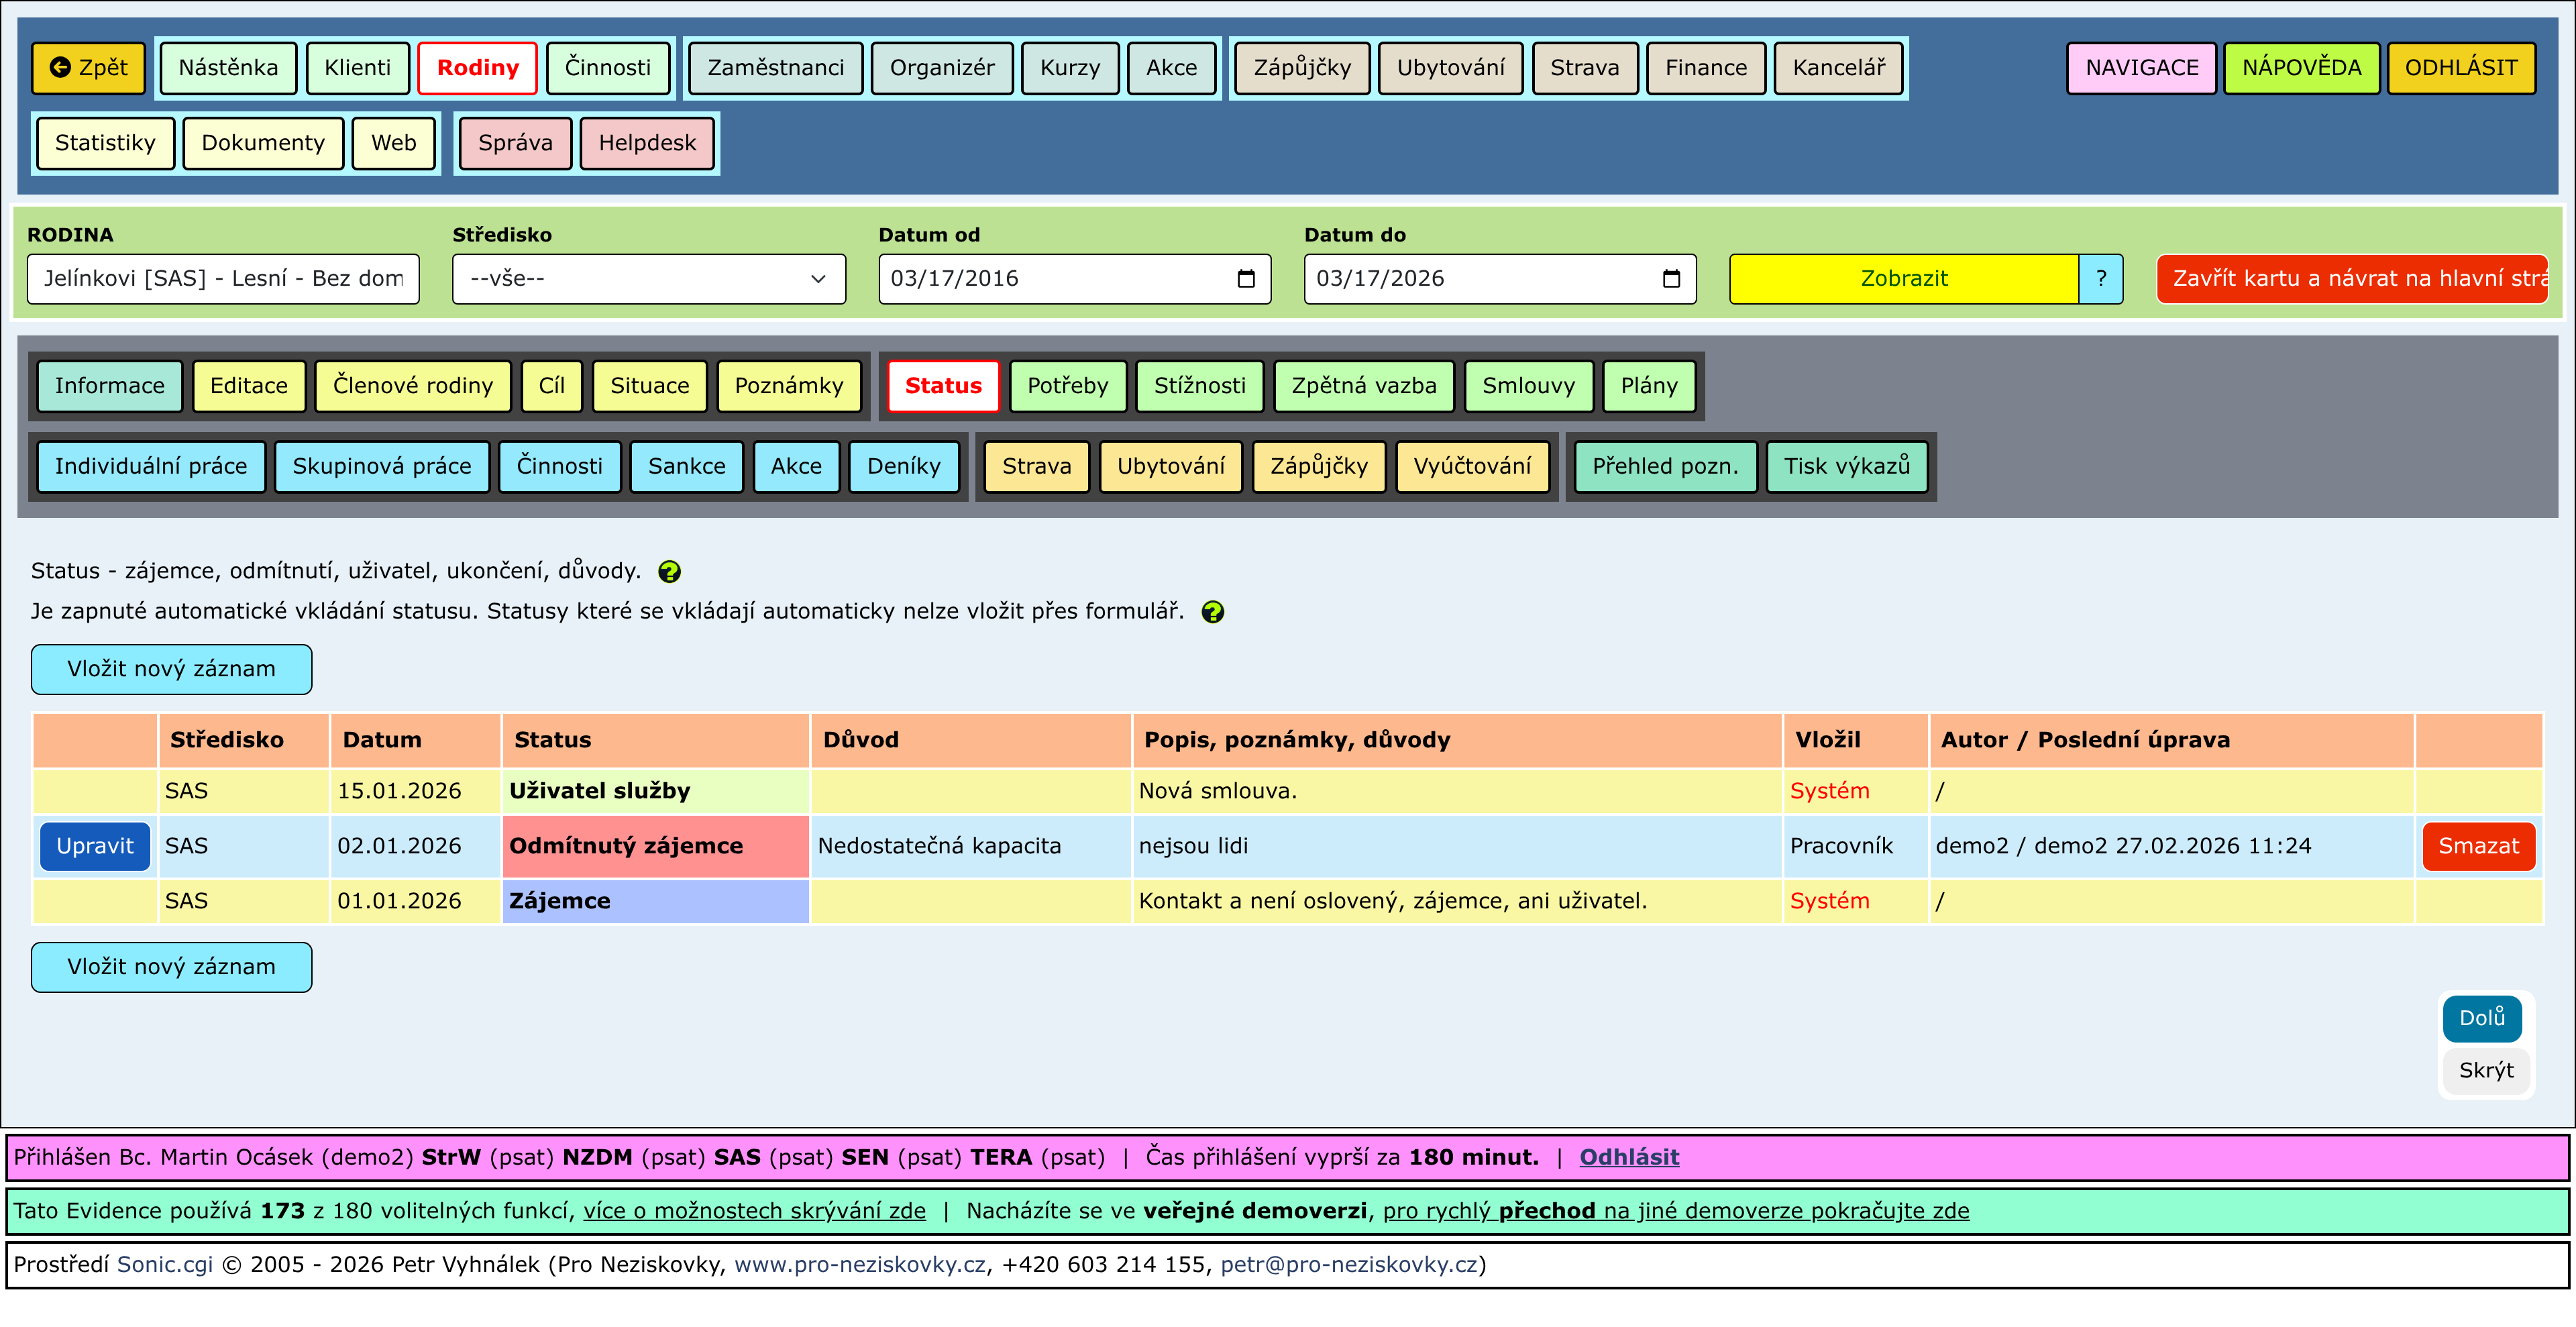Click help icon next to Status description

pos(669,571)
